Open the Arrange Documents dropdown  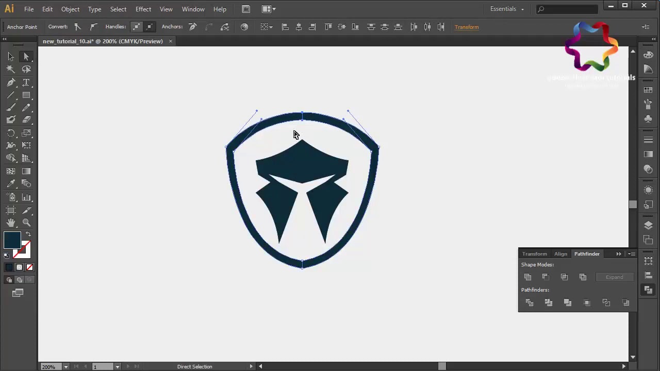click(x=269, y=9)
